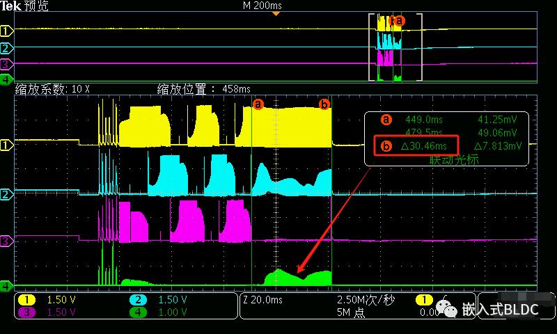This screenshot has height=334, width=557.
Task: Click channel 2 cyan marker in overview
Action: pos(6,48)
